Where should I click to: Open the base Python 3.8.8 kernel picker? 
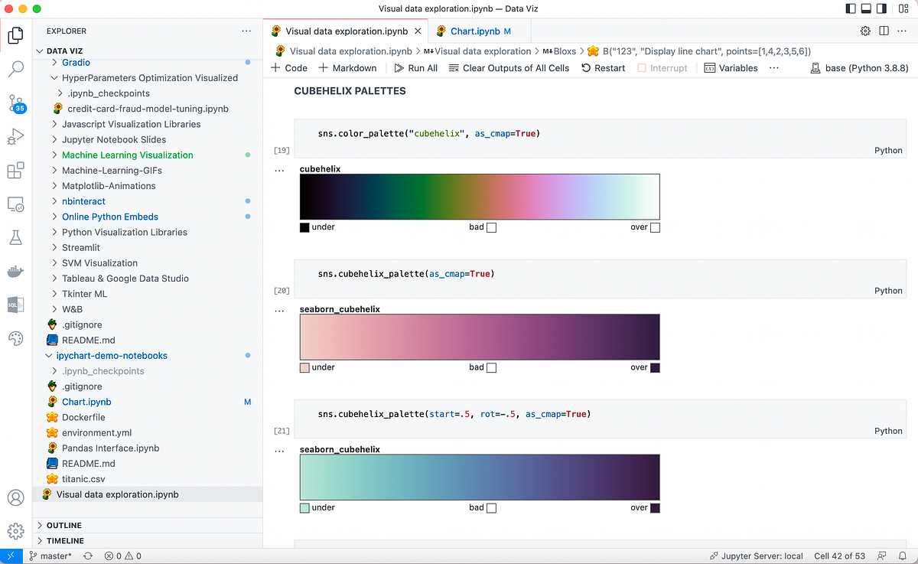859,67
